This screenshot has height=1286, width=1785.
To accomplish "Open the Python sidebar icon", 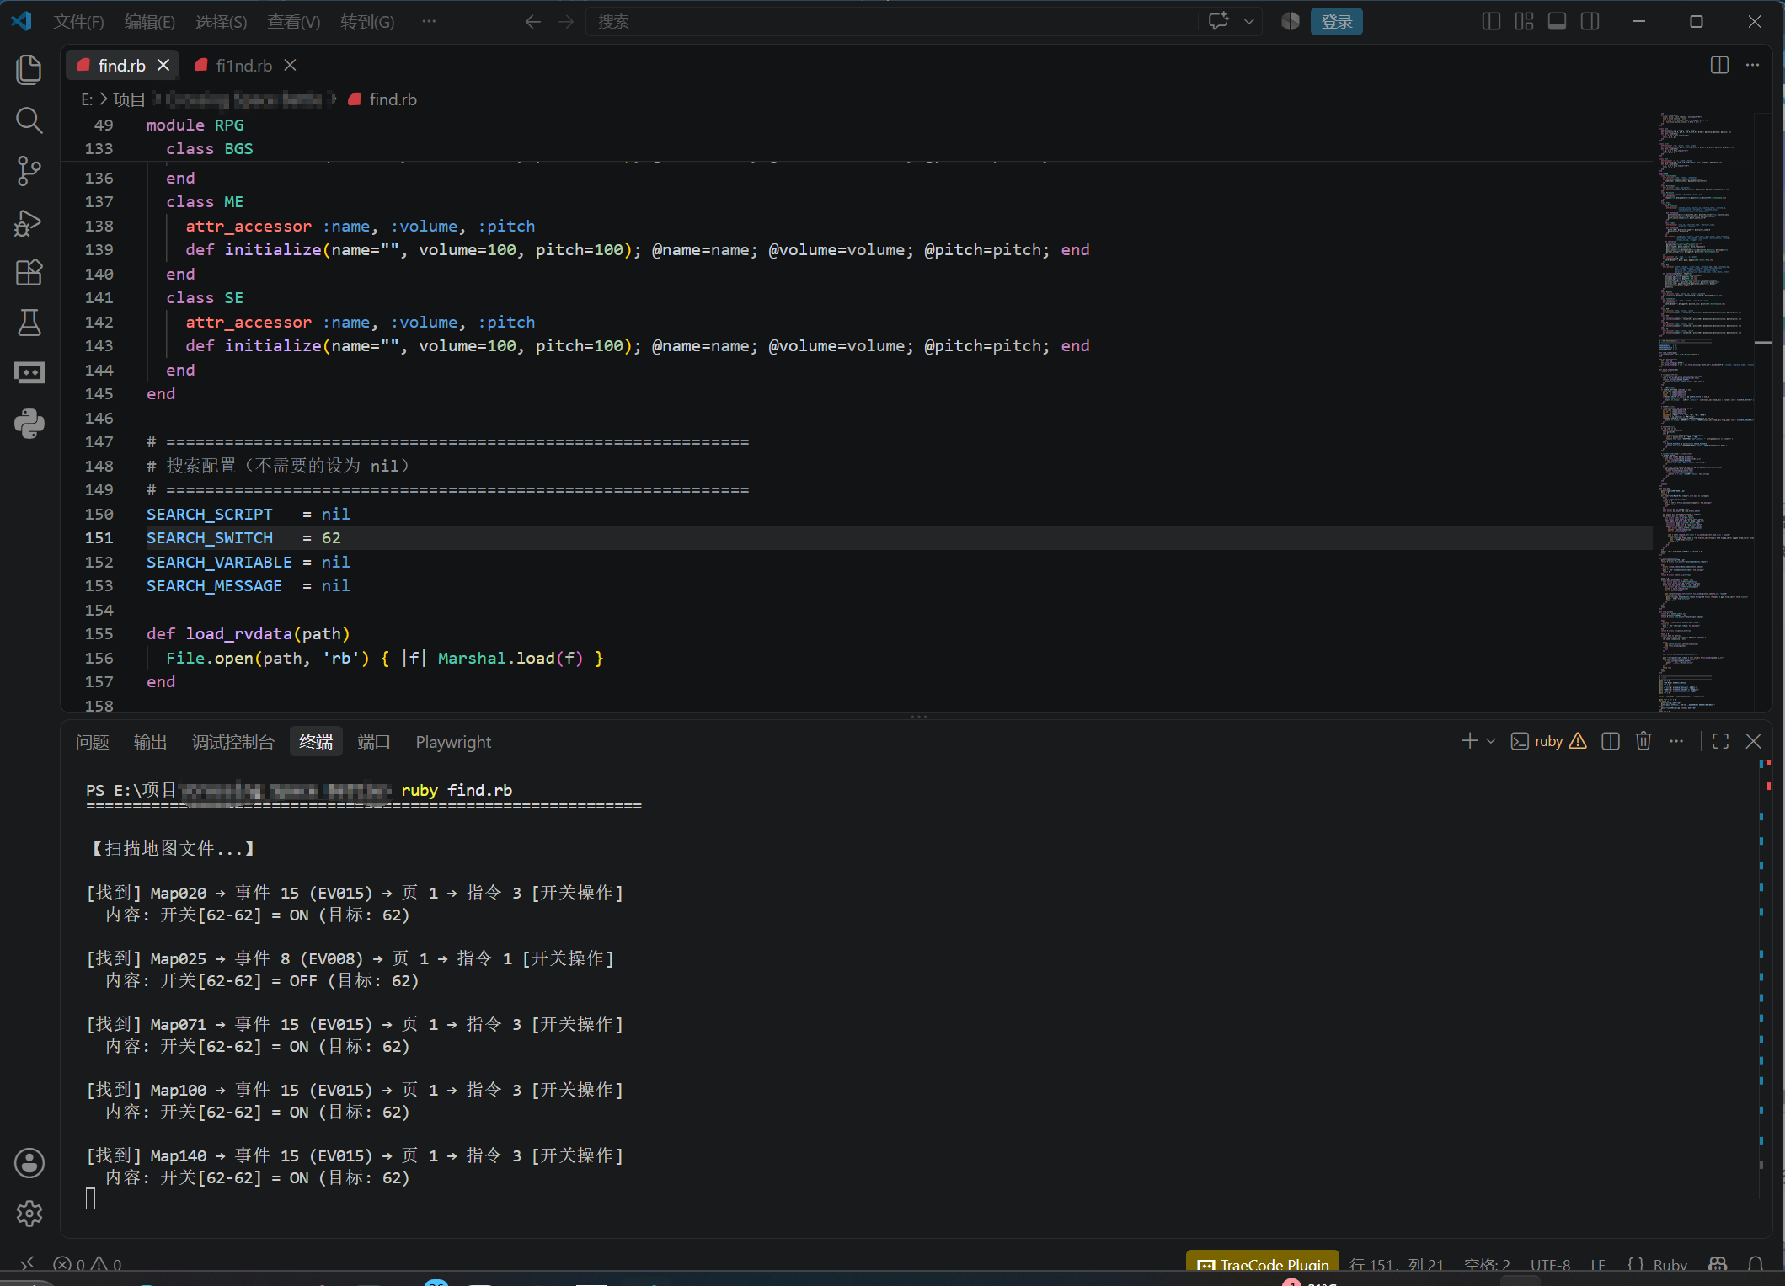I will coord(29,424).
